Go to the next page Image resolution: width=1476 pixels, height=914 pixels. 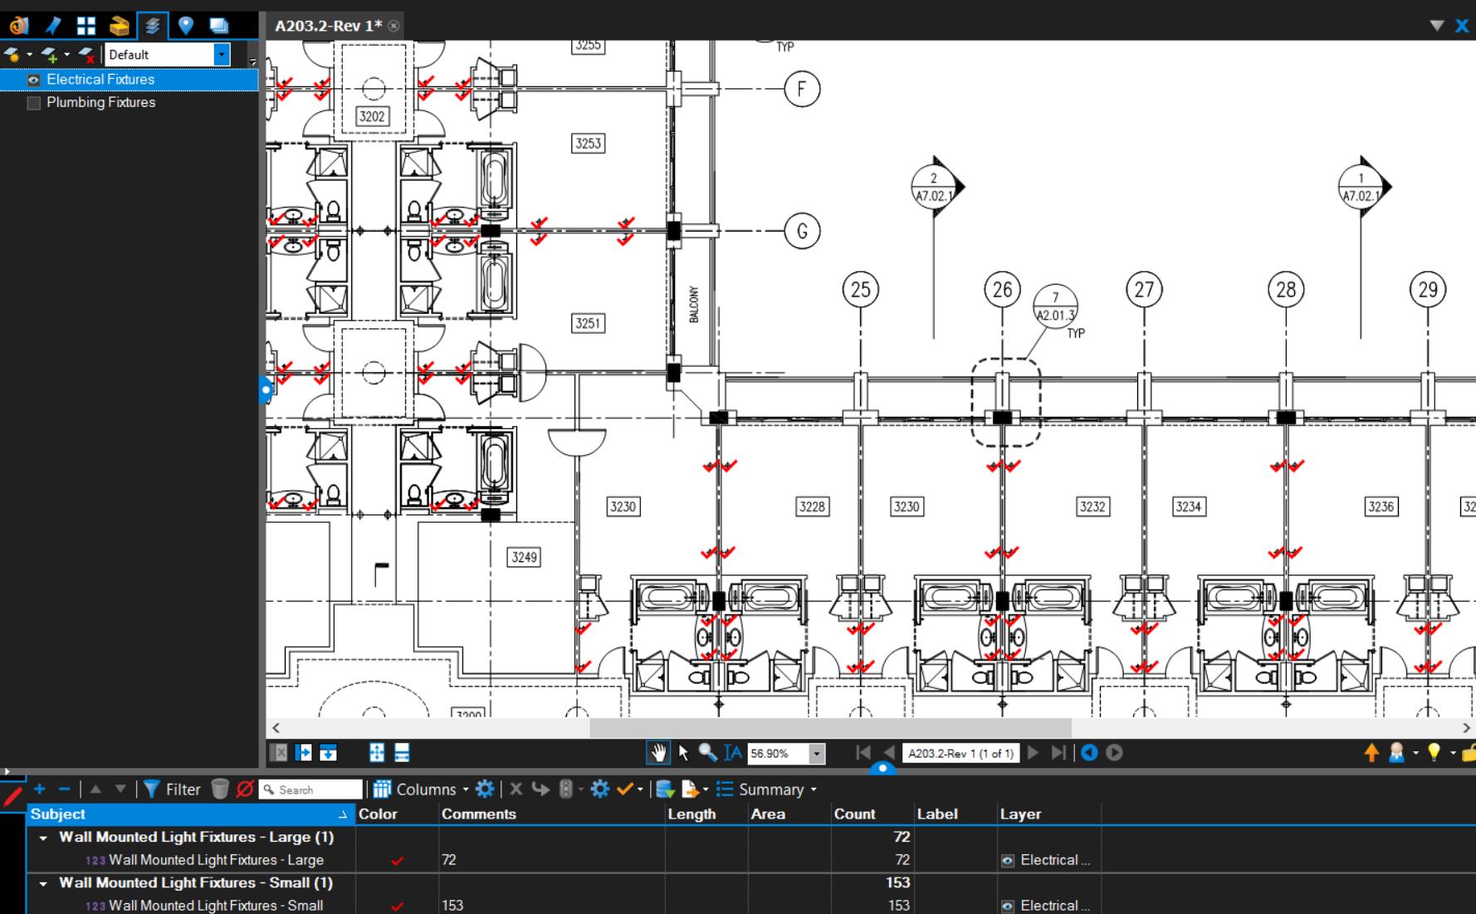(x=1034, y=753)
